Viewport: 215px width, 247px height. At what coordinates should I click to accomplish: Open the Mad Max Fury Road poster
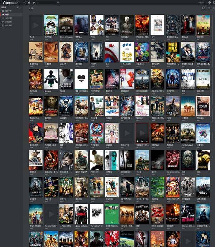(173, 52)
